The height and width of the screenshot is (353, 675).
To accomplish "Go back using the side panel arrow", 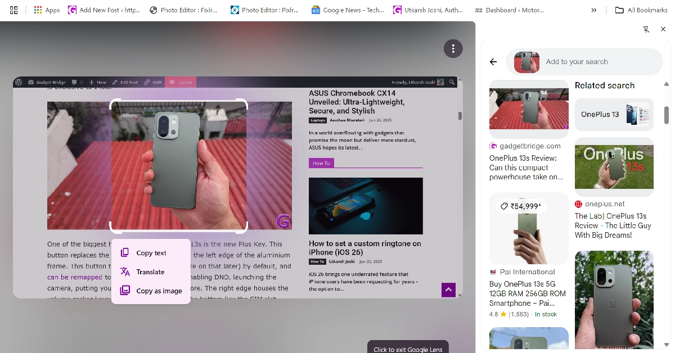I will [x=493, y=62].
